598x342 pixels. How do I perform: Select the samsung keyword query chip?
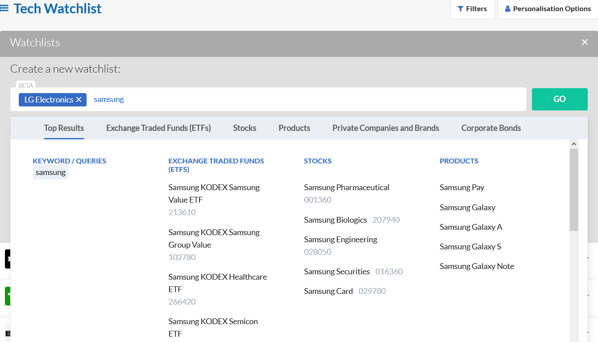[x=50, y=172]
